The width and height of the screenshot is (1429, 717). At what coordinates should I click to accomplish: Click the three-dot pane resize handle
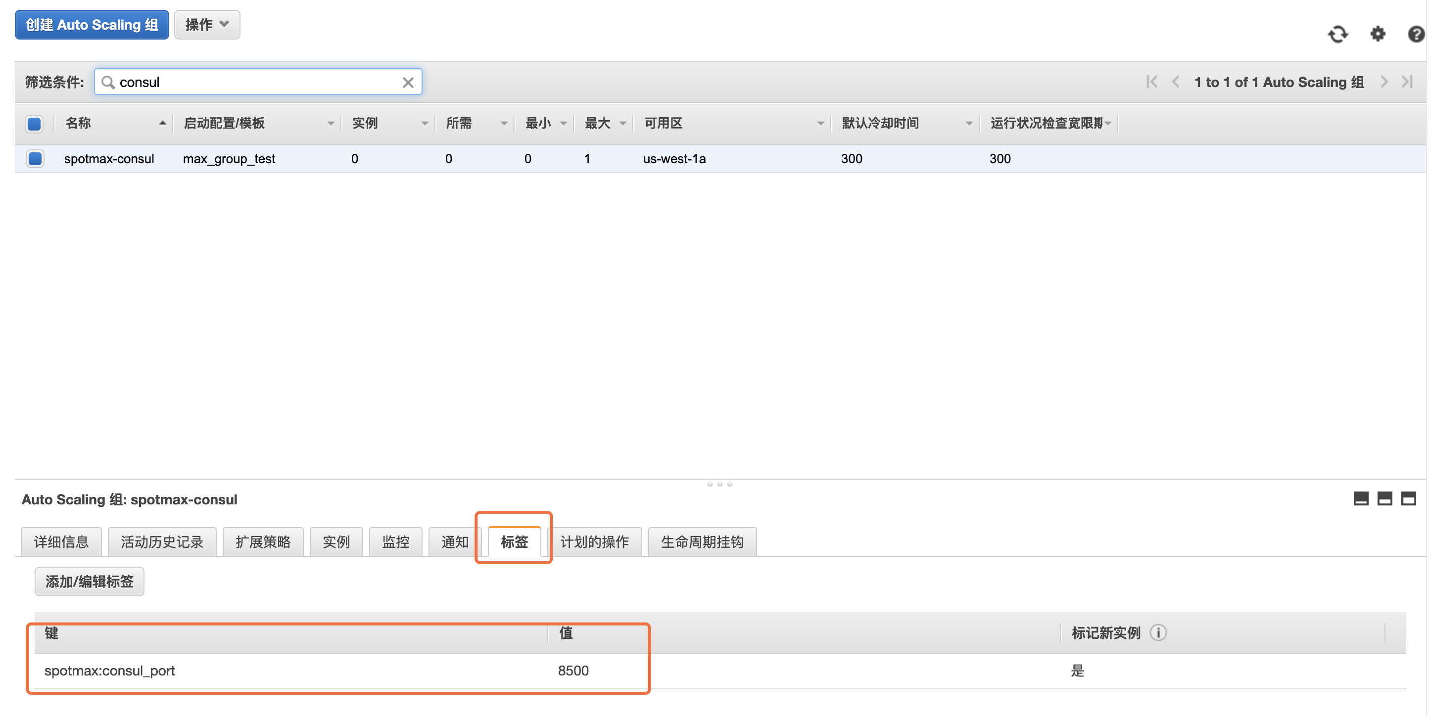(719, 484)
